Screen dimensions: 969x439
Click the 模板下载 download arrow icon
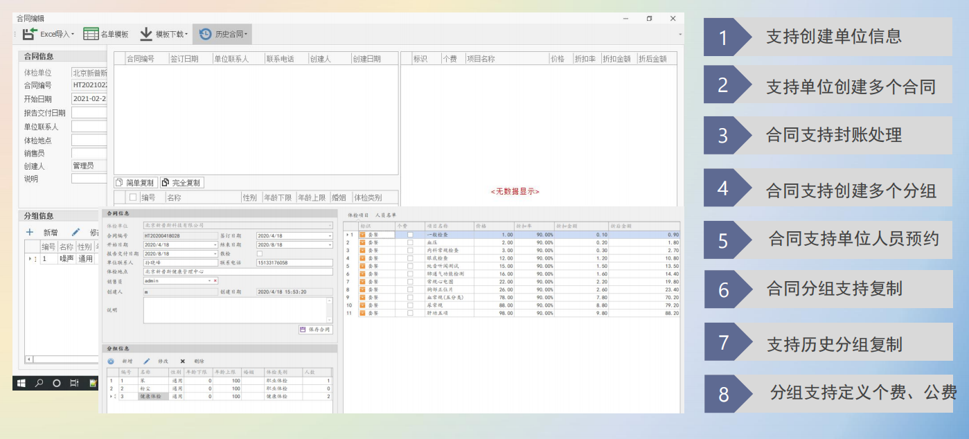click(146, 34)
